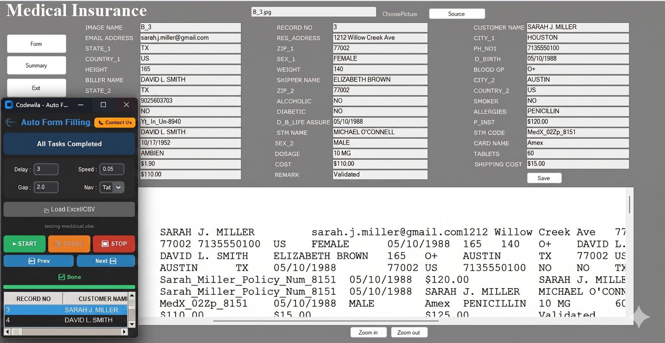Click the WEIGHT field with 140
The image size is (665, 343).
(x=380, y=69)
